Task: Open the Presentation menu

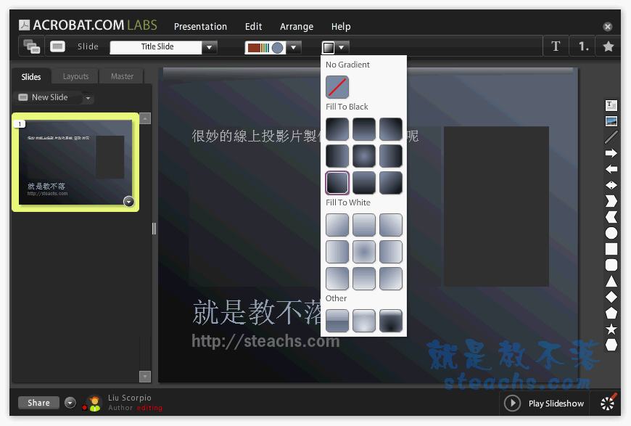Action: pyautogui.click(x=200, y=27)
